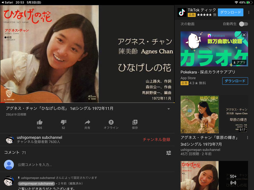Tap the ひなげしの花 video player
The image size is (254, 190).
click(x=87, y=54)
